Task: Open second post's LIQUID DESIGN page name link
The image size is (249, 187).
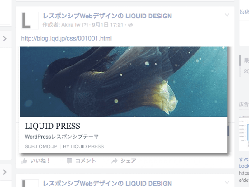Action: pos(107,184)
